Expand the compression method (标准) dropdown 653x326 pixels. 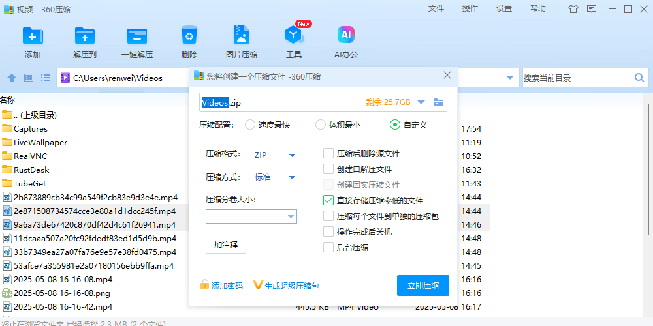(292, 177)
